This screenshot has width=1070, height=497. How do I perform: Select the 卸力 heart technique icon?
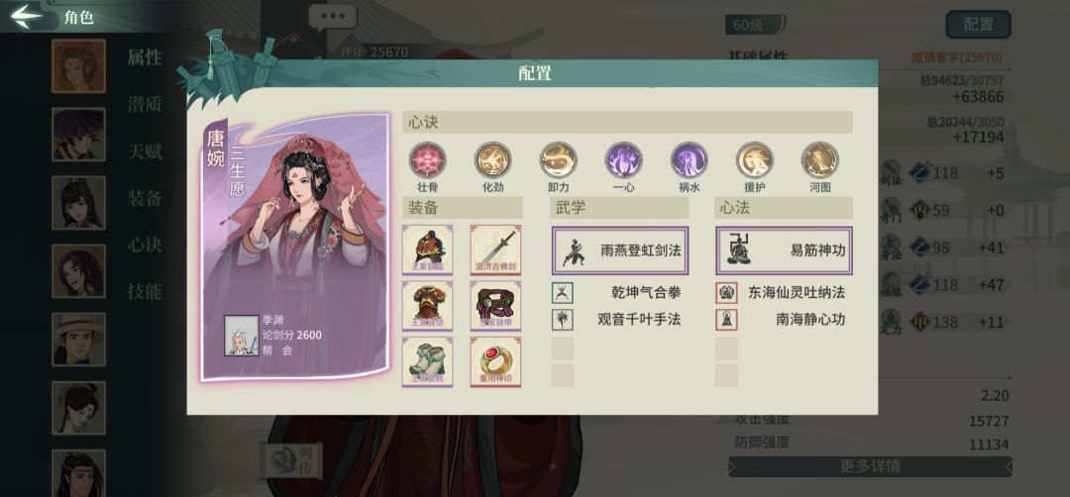pyautogui.click(x=558, y=159)
